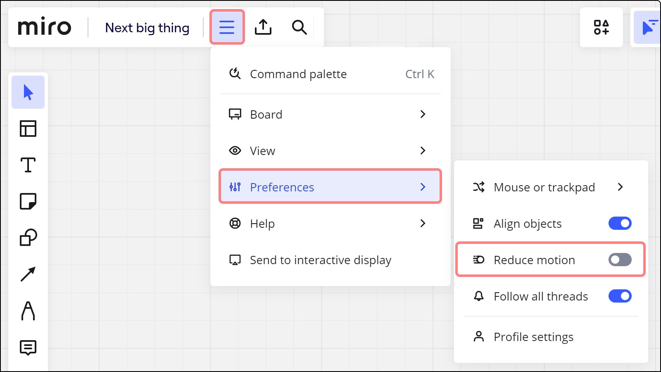Select the Text tool

pos(28,165)
